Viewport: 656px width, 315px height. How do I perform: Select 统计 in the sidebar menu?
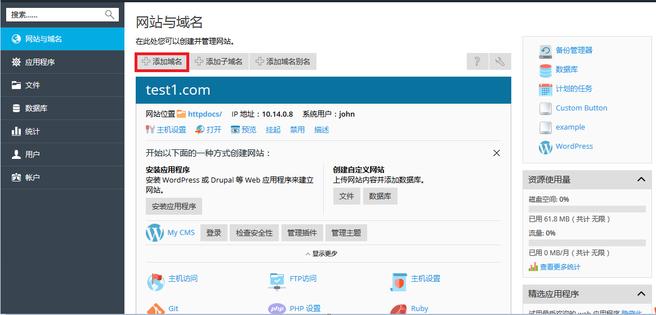[x=33, y=131]
